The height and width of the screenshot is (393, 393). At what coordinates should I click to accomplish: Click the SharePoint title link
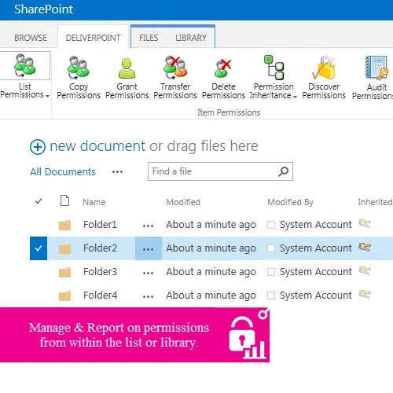[x=43, y=9]
